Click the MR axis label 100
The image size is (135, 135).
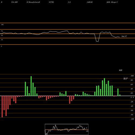tap(132, 76)
